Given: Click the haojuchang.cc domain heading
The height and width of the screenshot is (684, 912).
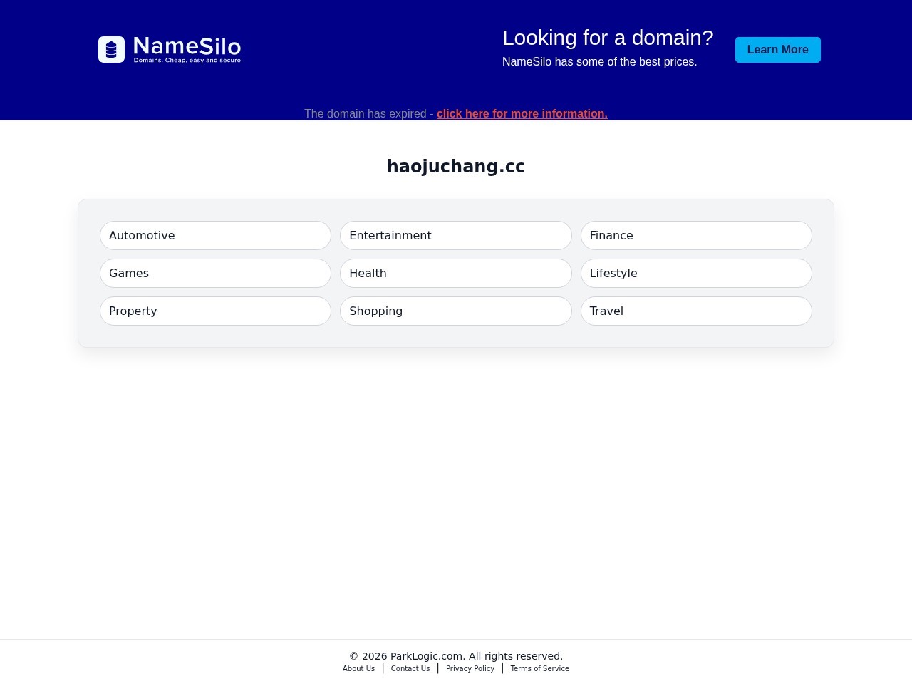Looking at the screenshot, I should [456, 167].
